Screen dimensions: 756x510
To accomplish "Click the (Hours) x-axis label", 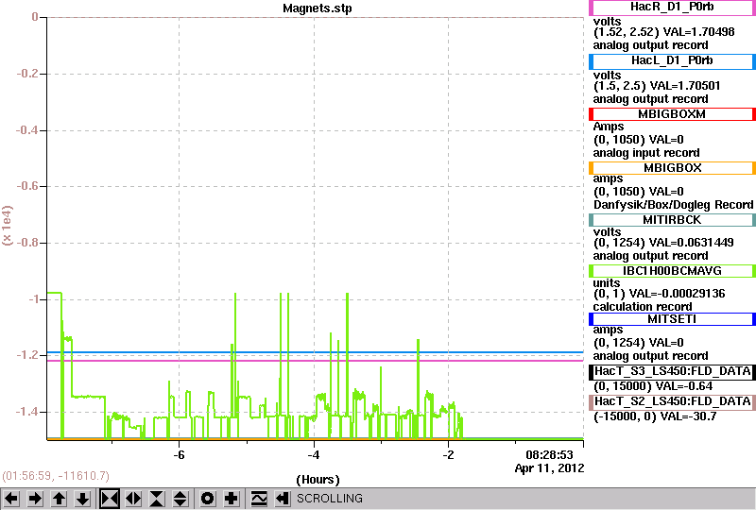I will (318, 480).
